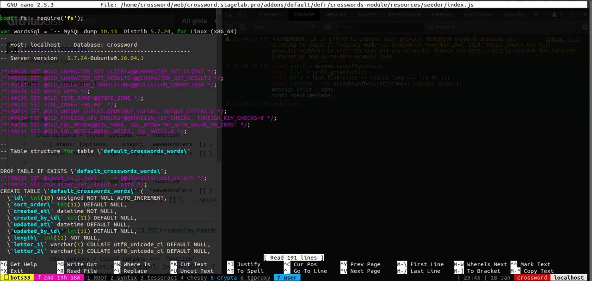Viewport: 592px width, 281px height.
Task: Show the console sidebar icon
Action: pos(230,27)
